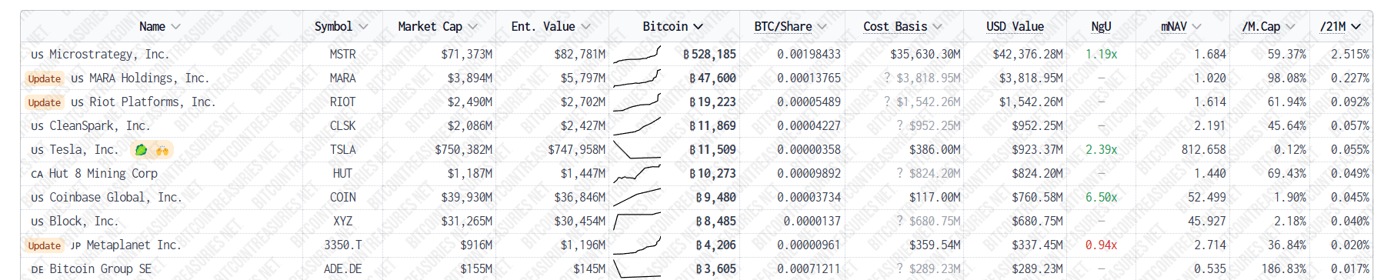
Task: Open the Tesla bitcoin holdings sparkline chart
Action: 637,149
